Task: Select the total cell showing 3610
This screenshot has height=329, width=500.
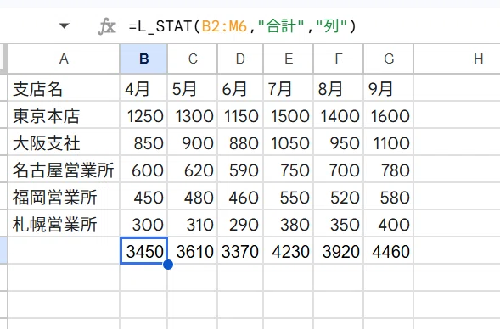Action: click(193, 251)
